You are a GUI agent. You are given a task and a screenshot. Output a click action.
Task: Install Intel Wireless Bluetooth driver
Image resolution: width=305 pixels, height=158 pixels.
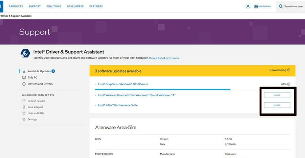click(277, 95)
